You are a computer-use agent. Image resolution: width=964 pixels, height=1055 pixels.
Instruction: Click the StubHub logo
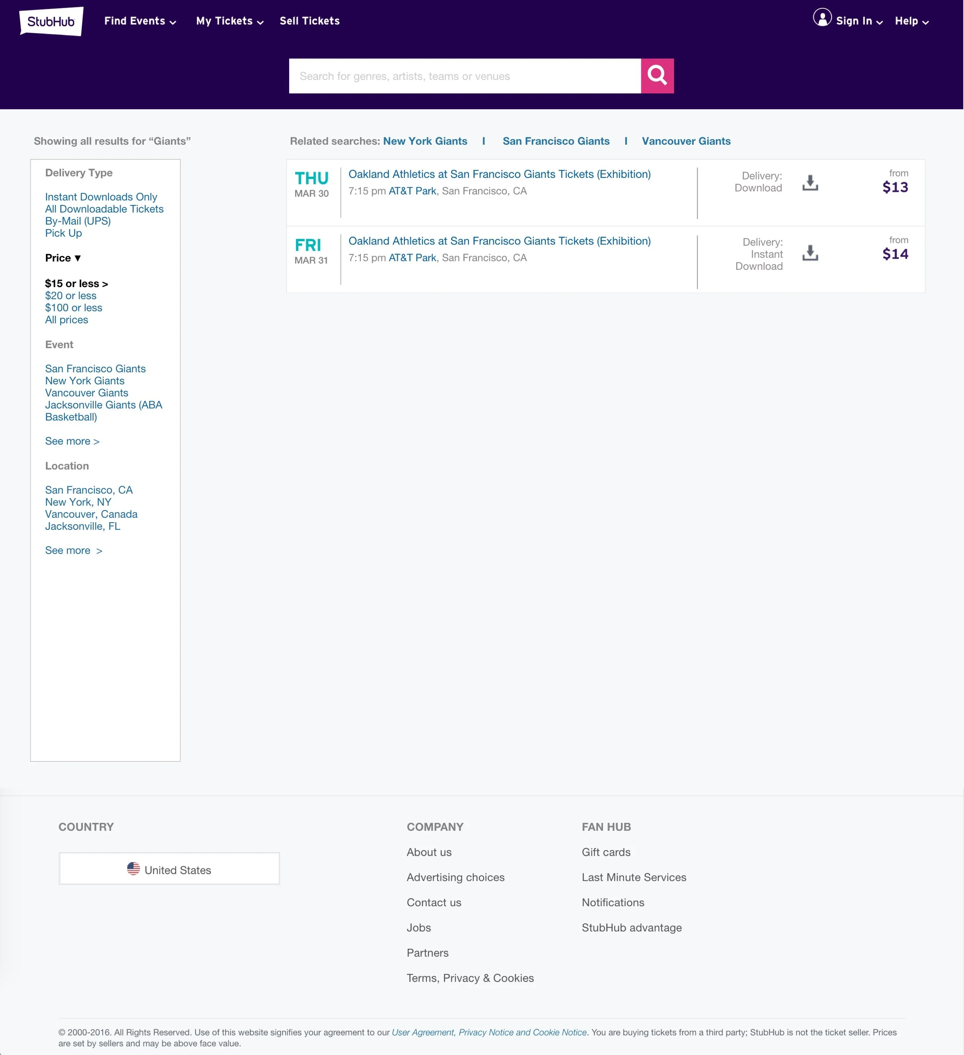[51, 22]
